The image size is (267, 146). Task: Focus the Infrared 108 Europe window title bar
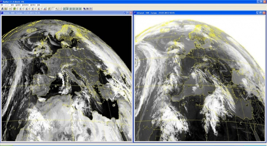click(x=190, y=13)
